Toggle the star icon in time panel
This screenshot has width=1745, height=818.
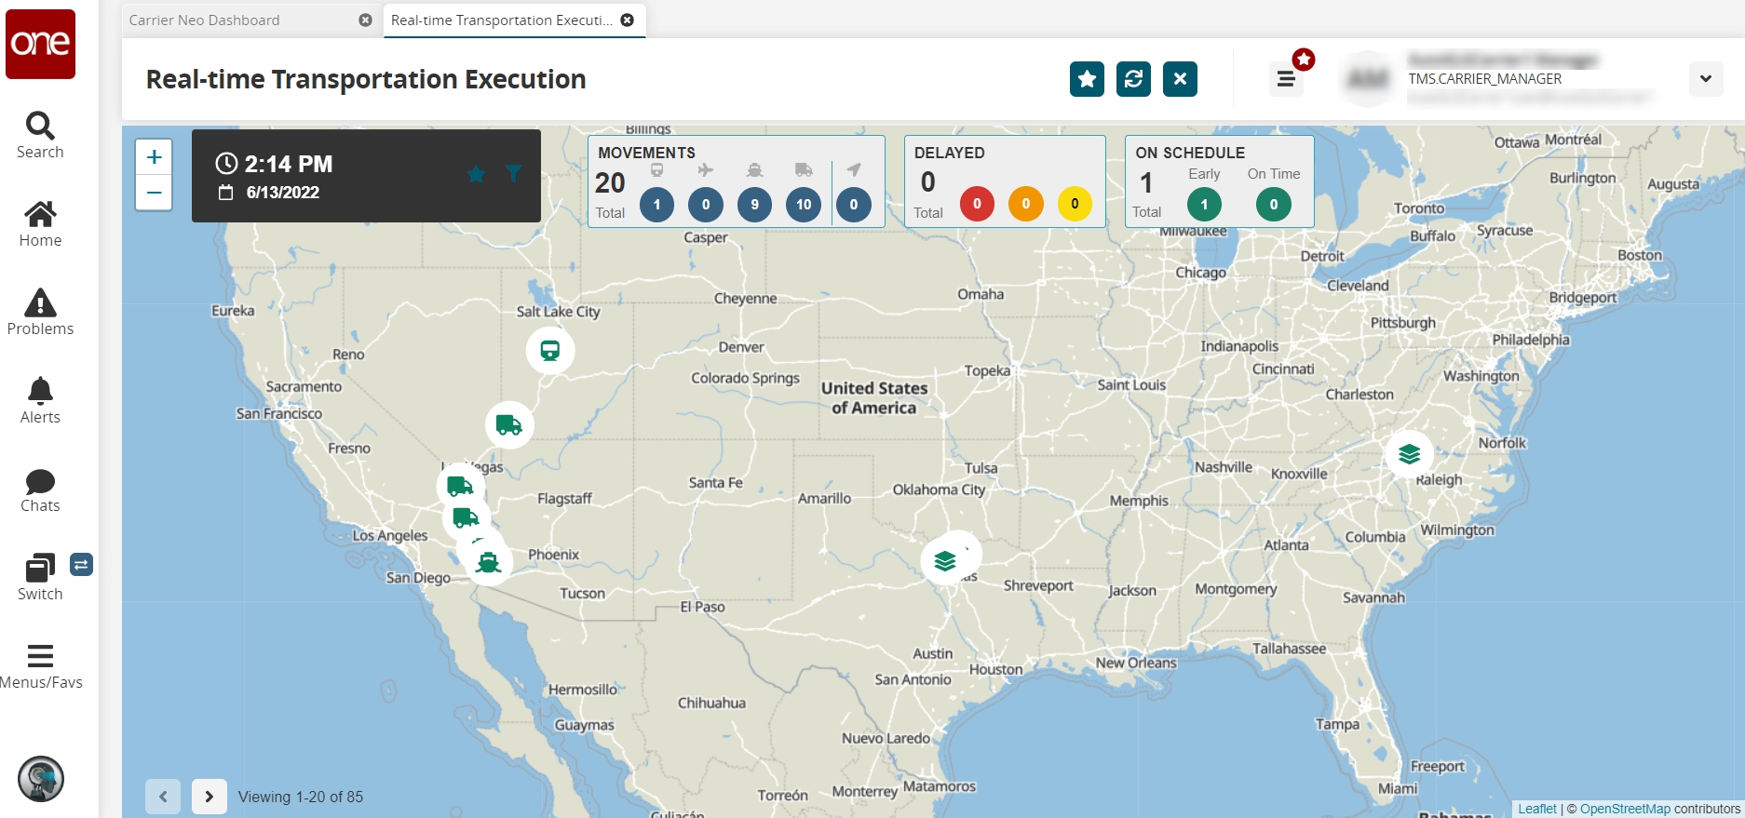[x=476, y=174]
